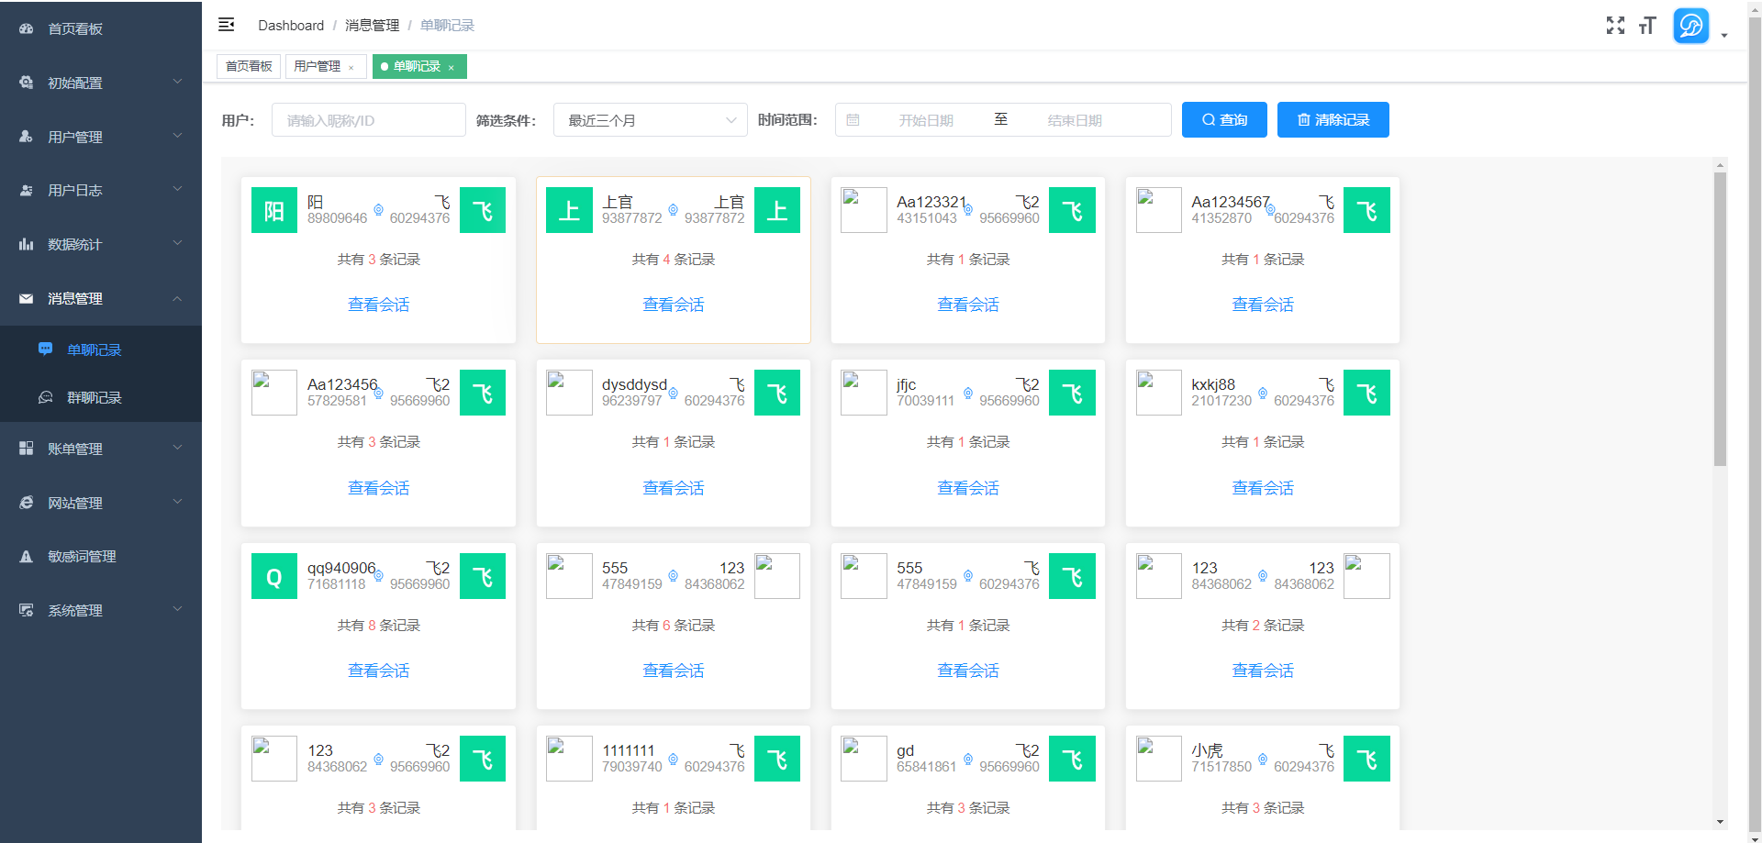Click the 群聊记录 group chat icon

pyautogui.click(x=45, y=397)
